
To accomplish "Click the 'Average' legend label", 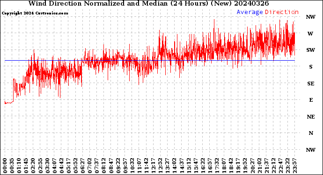I will [x=250, y=12].
